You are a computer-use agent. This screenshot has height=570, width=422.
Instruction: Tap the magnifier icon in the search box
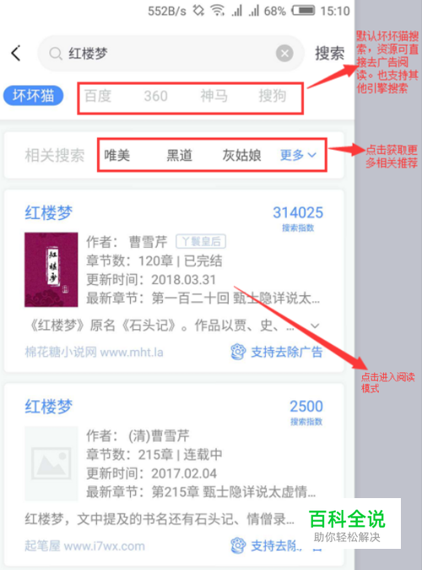pyautogui.click(x=56, y=54)
